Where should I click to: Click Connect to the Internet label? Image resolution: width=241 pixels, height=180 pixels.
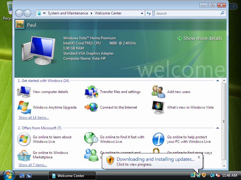[118, 107]
